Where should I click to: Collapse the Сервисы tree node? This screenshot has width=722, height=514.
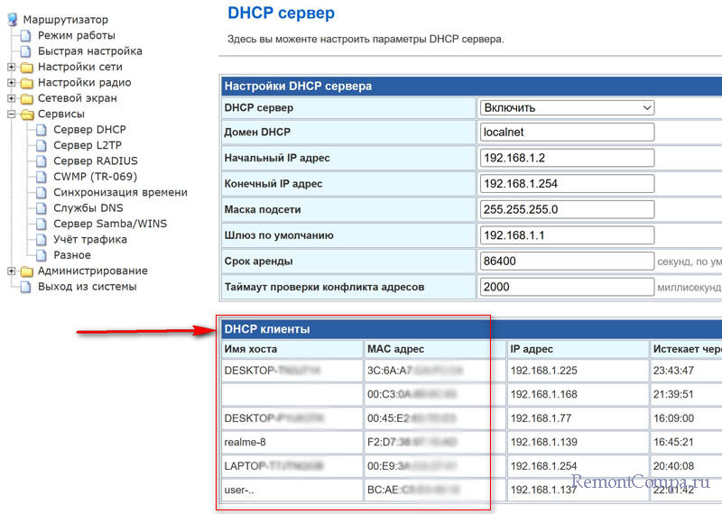[11, 115]
